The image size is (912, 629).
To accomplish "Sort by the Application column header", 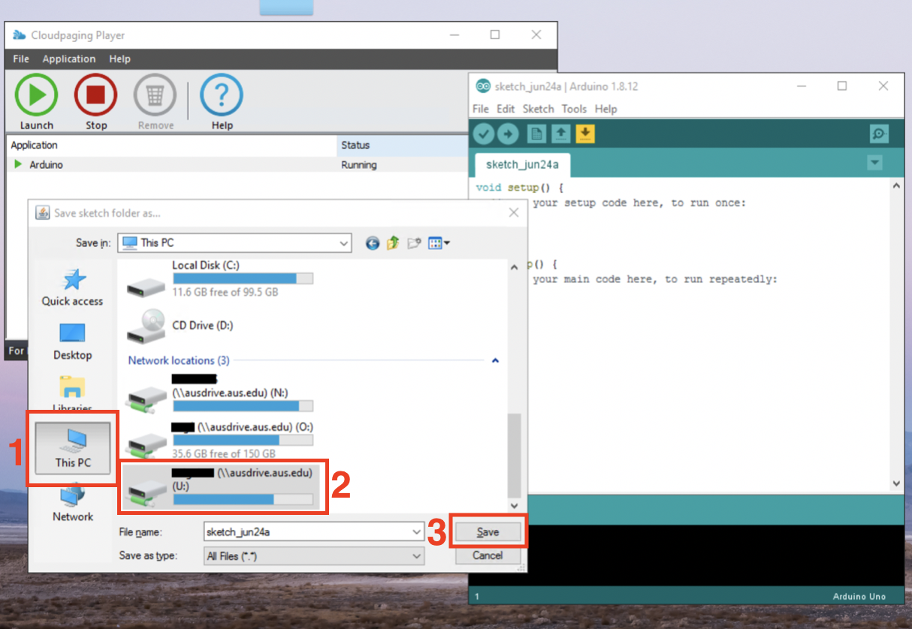I will pos(172,146).
